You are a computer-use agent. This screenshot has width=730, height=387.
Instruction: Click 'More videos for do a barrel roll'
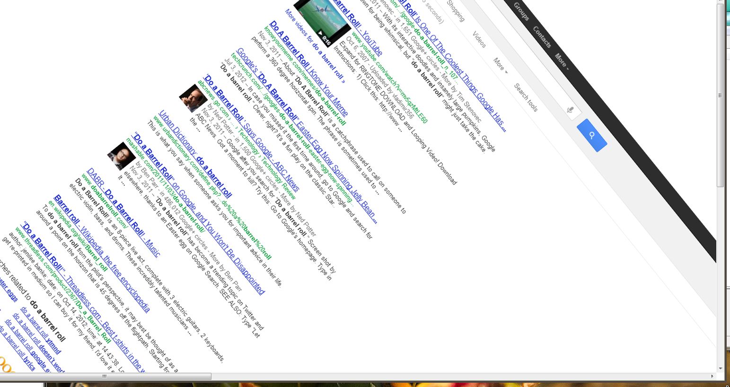(315, 46)
